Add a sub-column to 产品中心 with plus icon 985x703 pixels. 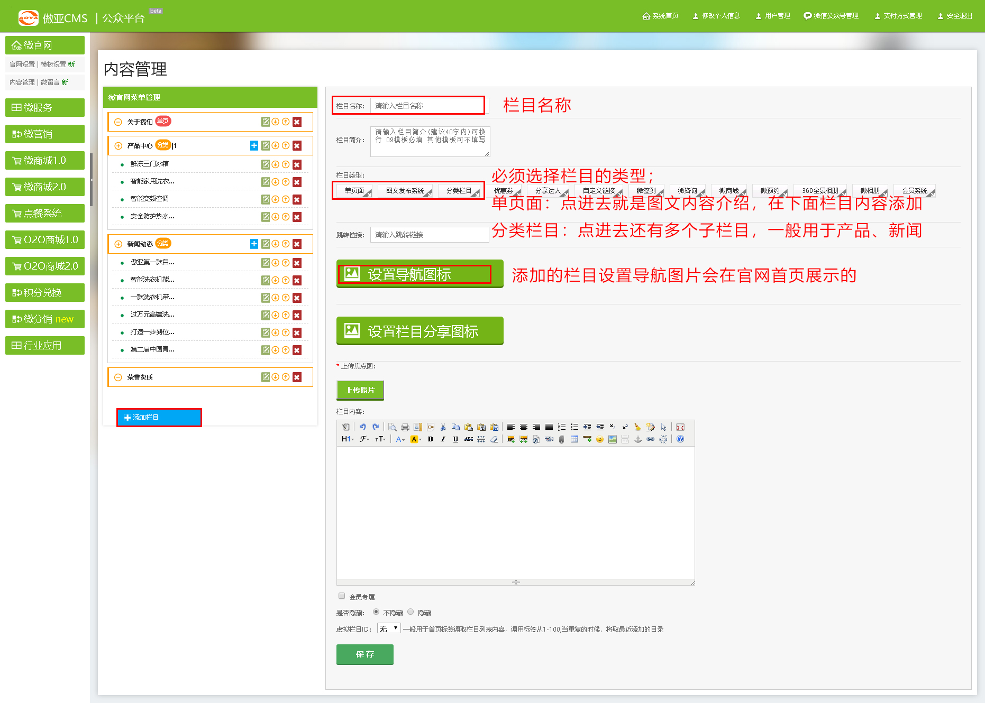coord(254,145)
